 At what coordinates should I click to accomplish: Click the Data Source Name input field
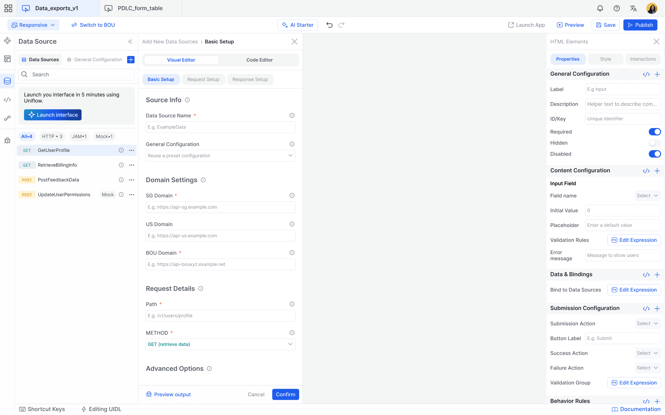pyautogui.click(x=221, y=127)
